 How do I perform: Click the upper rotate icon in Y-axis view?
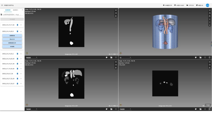[116, 65]
